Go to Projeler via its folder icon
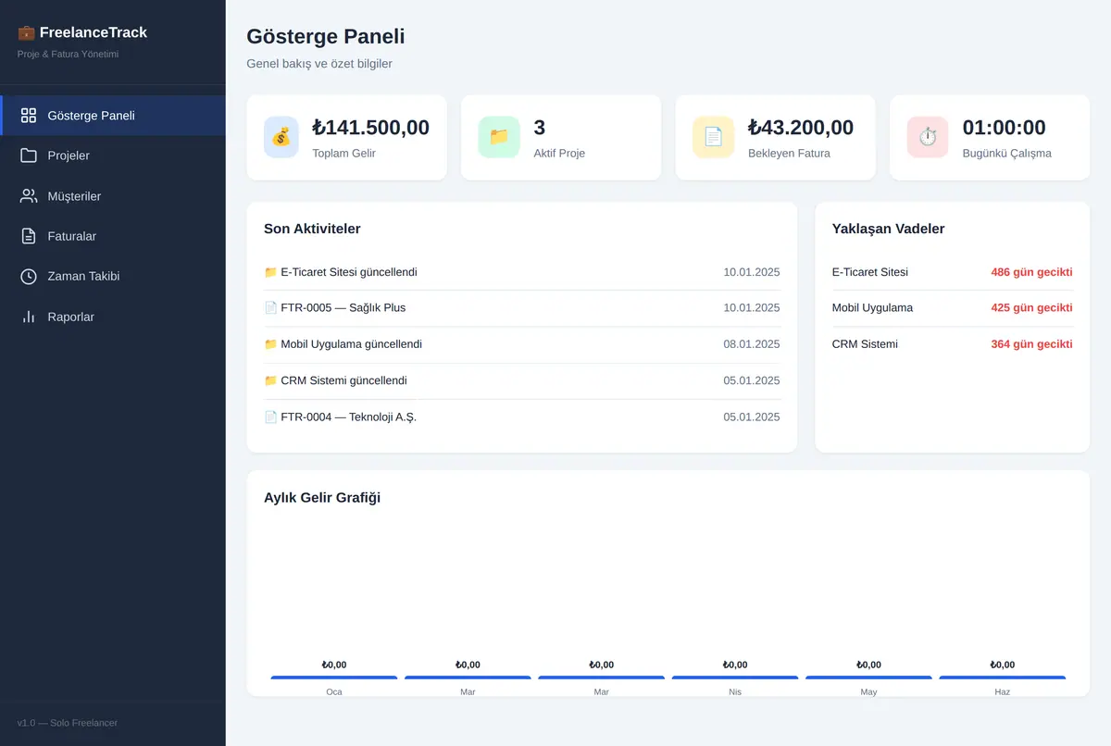This screenshot has width=1111, height=746. 29,155
